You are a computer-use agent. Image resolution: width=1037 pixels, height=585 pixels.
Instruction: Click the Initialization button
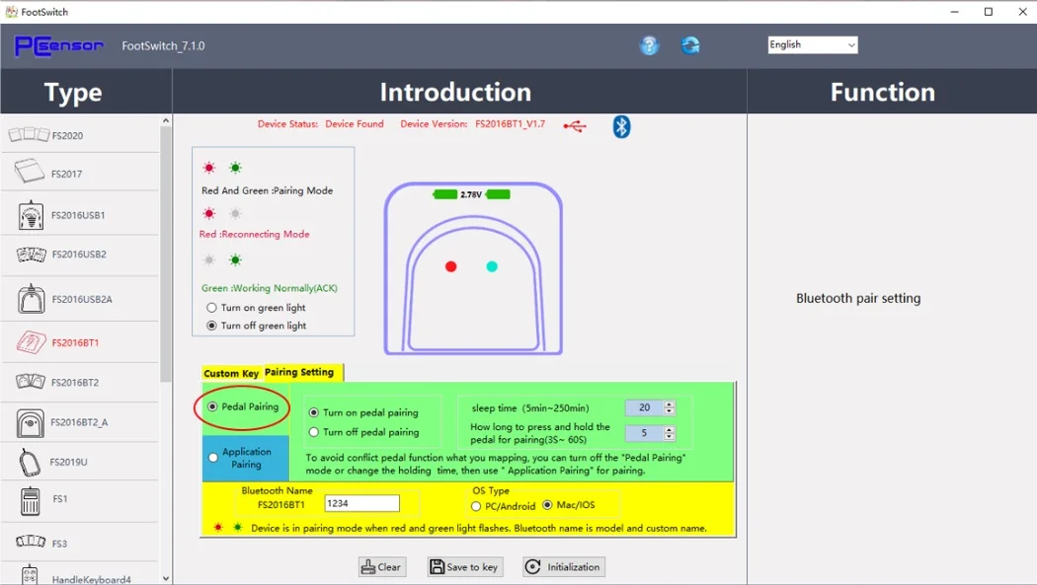(564, 566)
